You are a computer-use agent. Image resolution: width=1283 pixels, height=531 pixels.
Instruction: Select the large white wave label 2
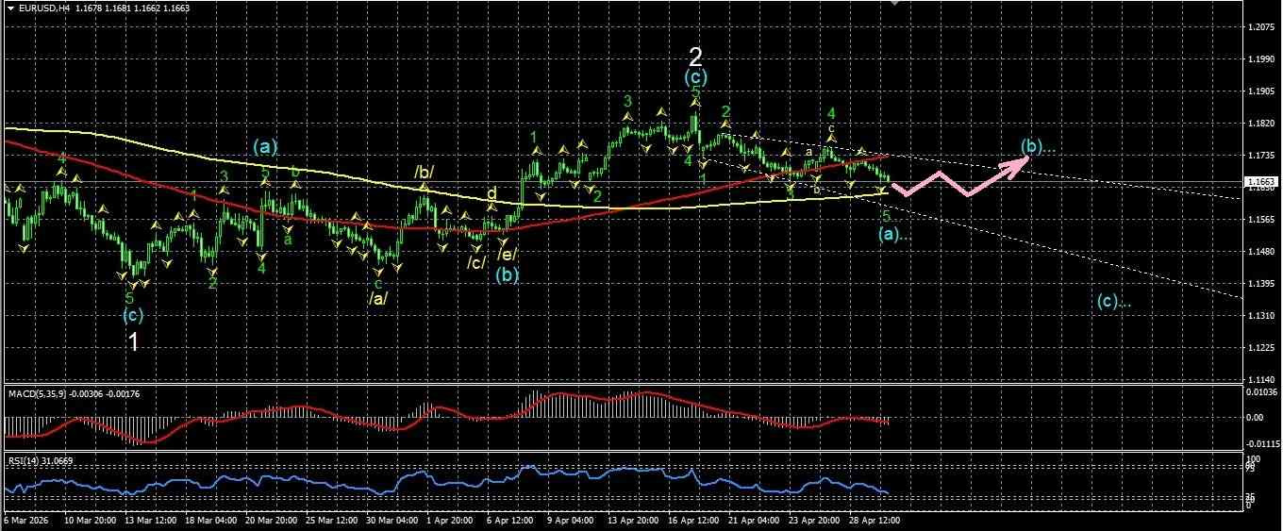(696, 56)
